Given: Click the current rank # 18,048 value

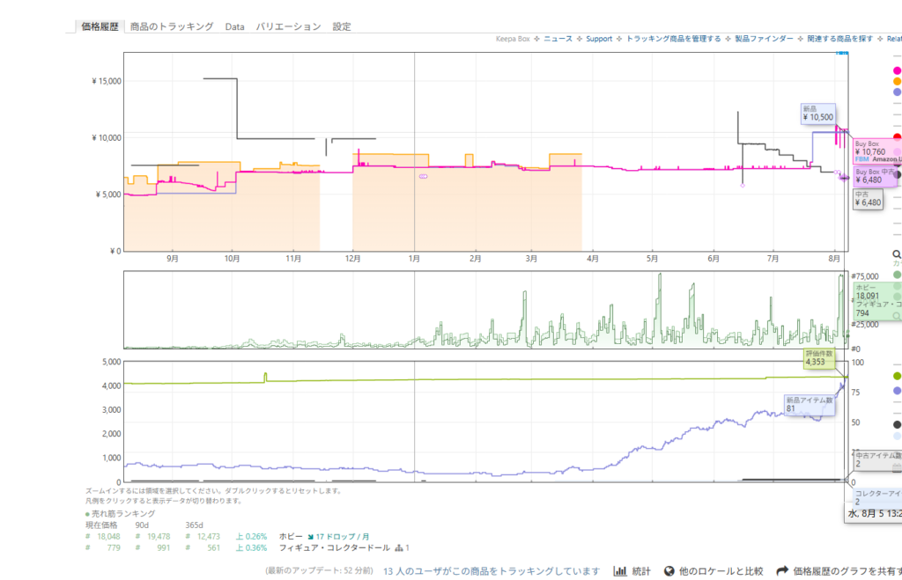Looking at the screenshot, I should click(x=104, y=536).
